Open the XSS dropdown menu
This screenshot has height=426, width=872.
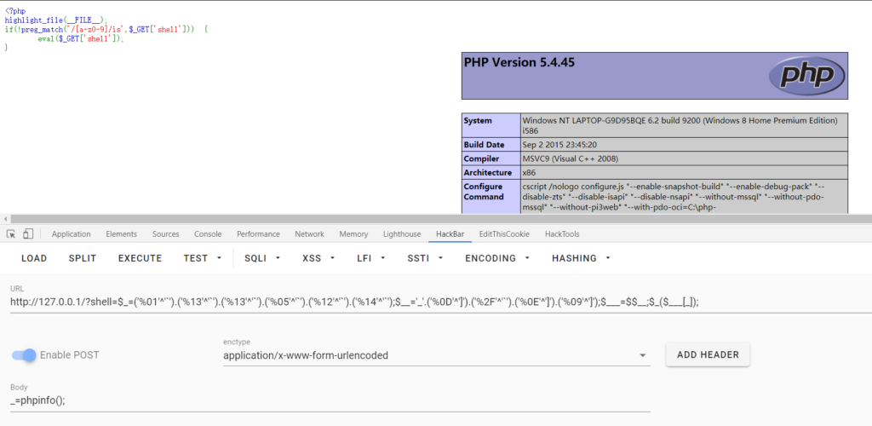319,258
